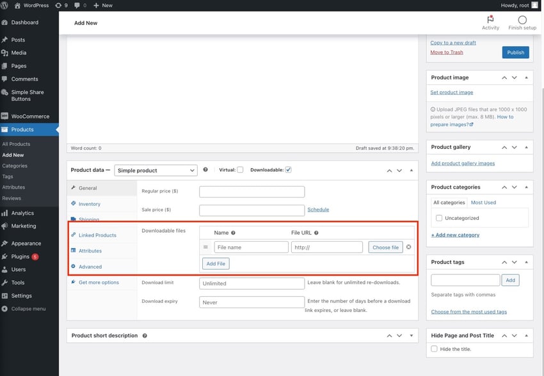Image resolution: width=544 pixels, height=376 pixels.
Task: Move Product short description panel down
Action: 399,336
